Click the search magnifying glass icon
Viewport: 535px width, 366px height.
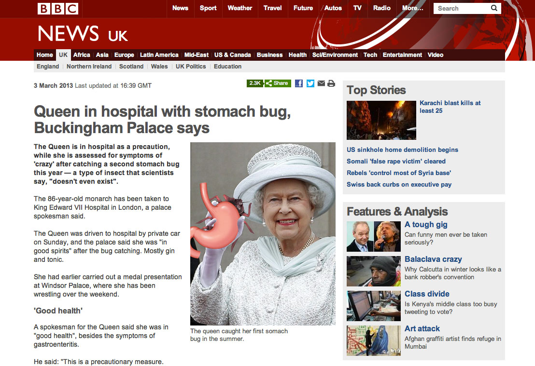pyautogui.click(x=493, y=8)
